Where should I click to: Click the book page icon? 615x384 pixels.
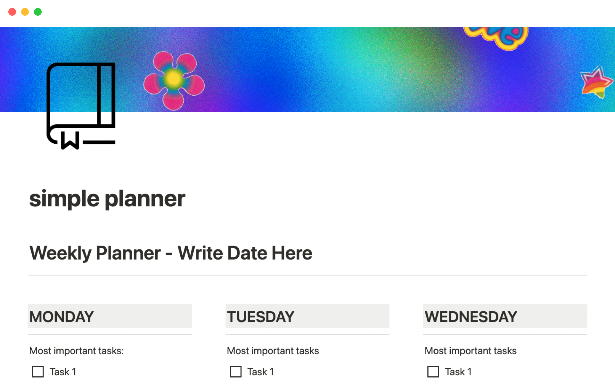(81, 106)
